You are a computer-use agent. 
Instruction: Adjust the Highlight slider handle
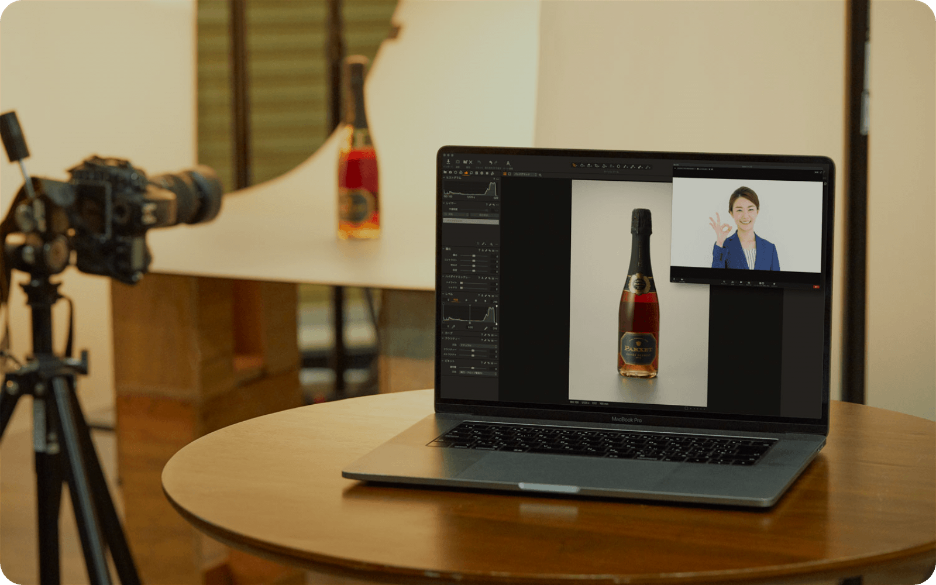click(x=462, y=283)
